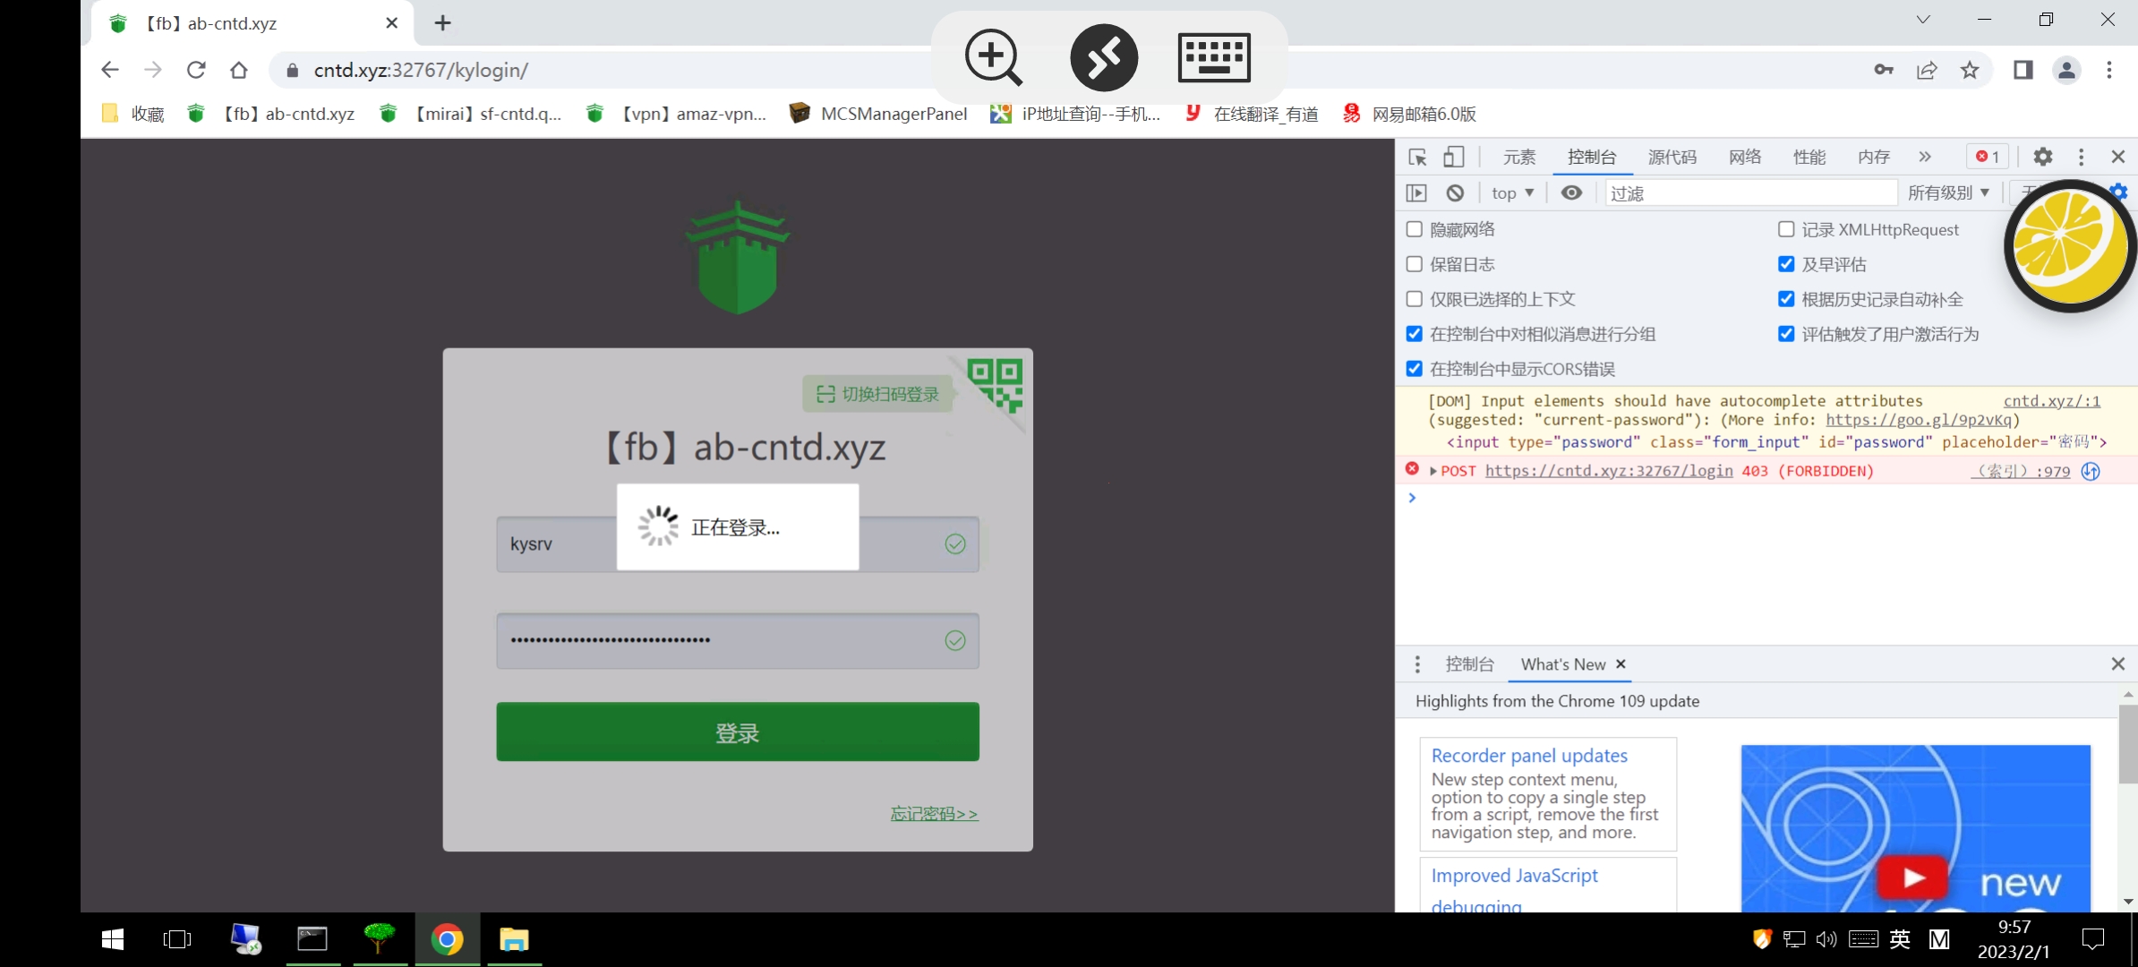2138x967 pixels.
Task: Expand the POST 403 error entry
Action: click(x=1433, y=471)
